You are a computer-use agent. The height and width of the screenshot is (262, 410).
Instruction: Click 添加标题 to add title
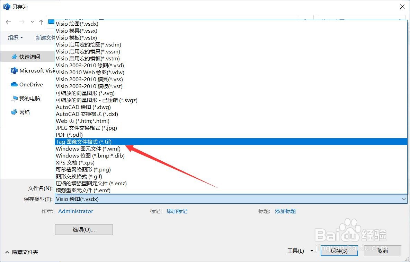tap(285, 211)
